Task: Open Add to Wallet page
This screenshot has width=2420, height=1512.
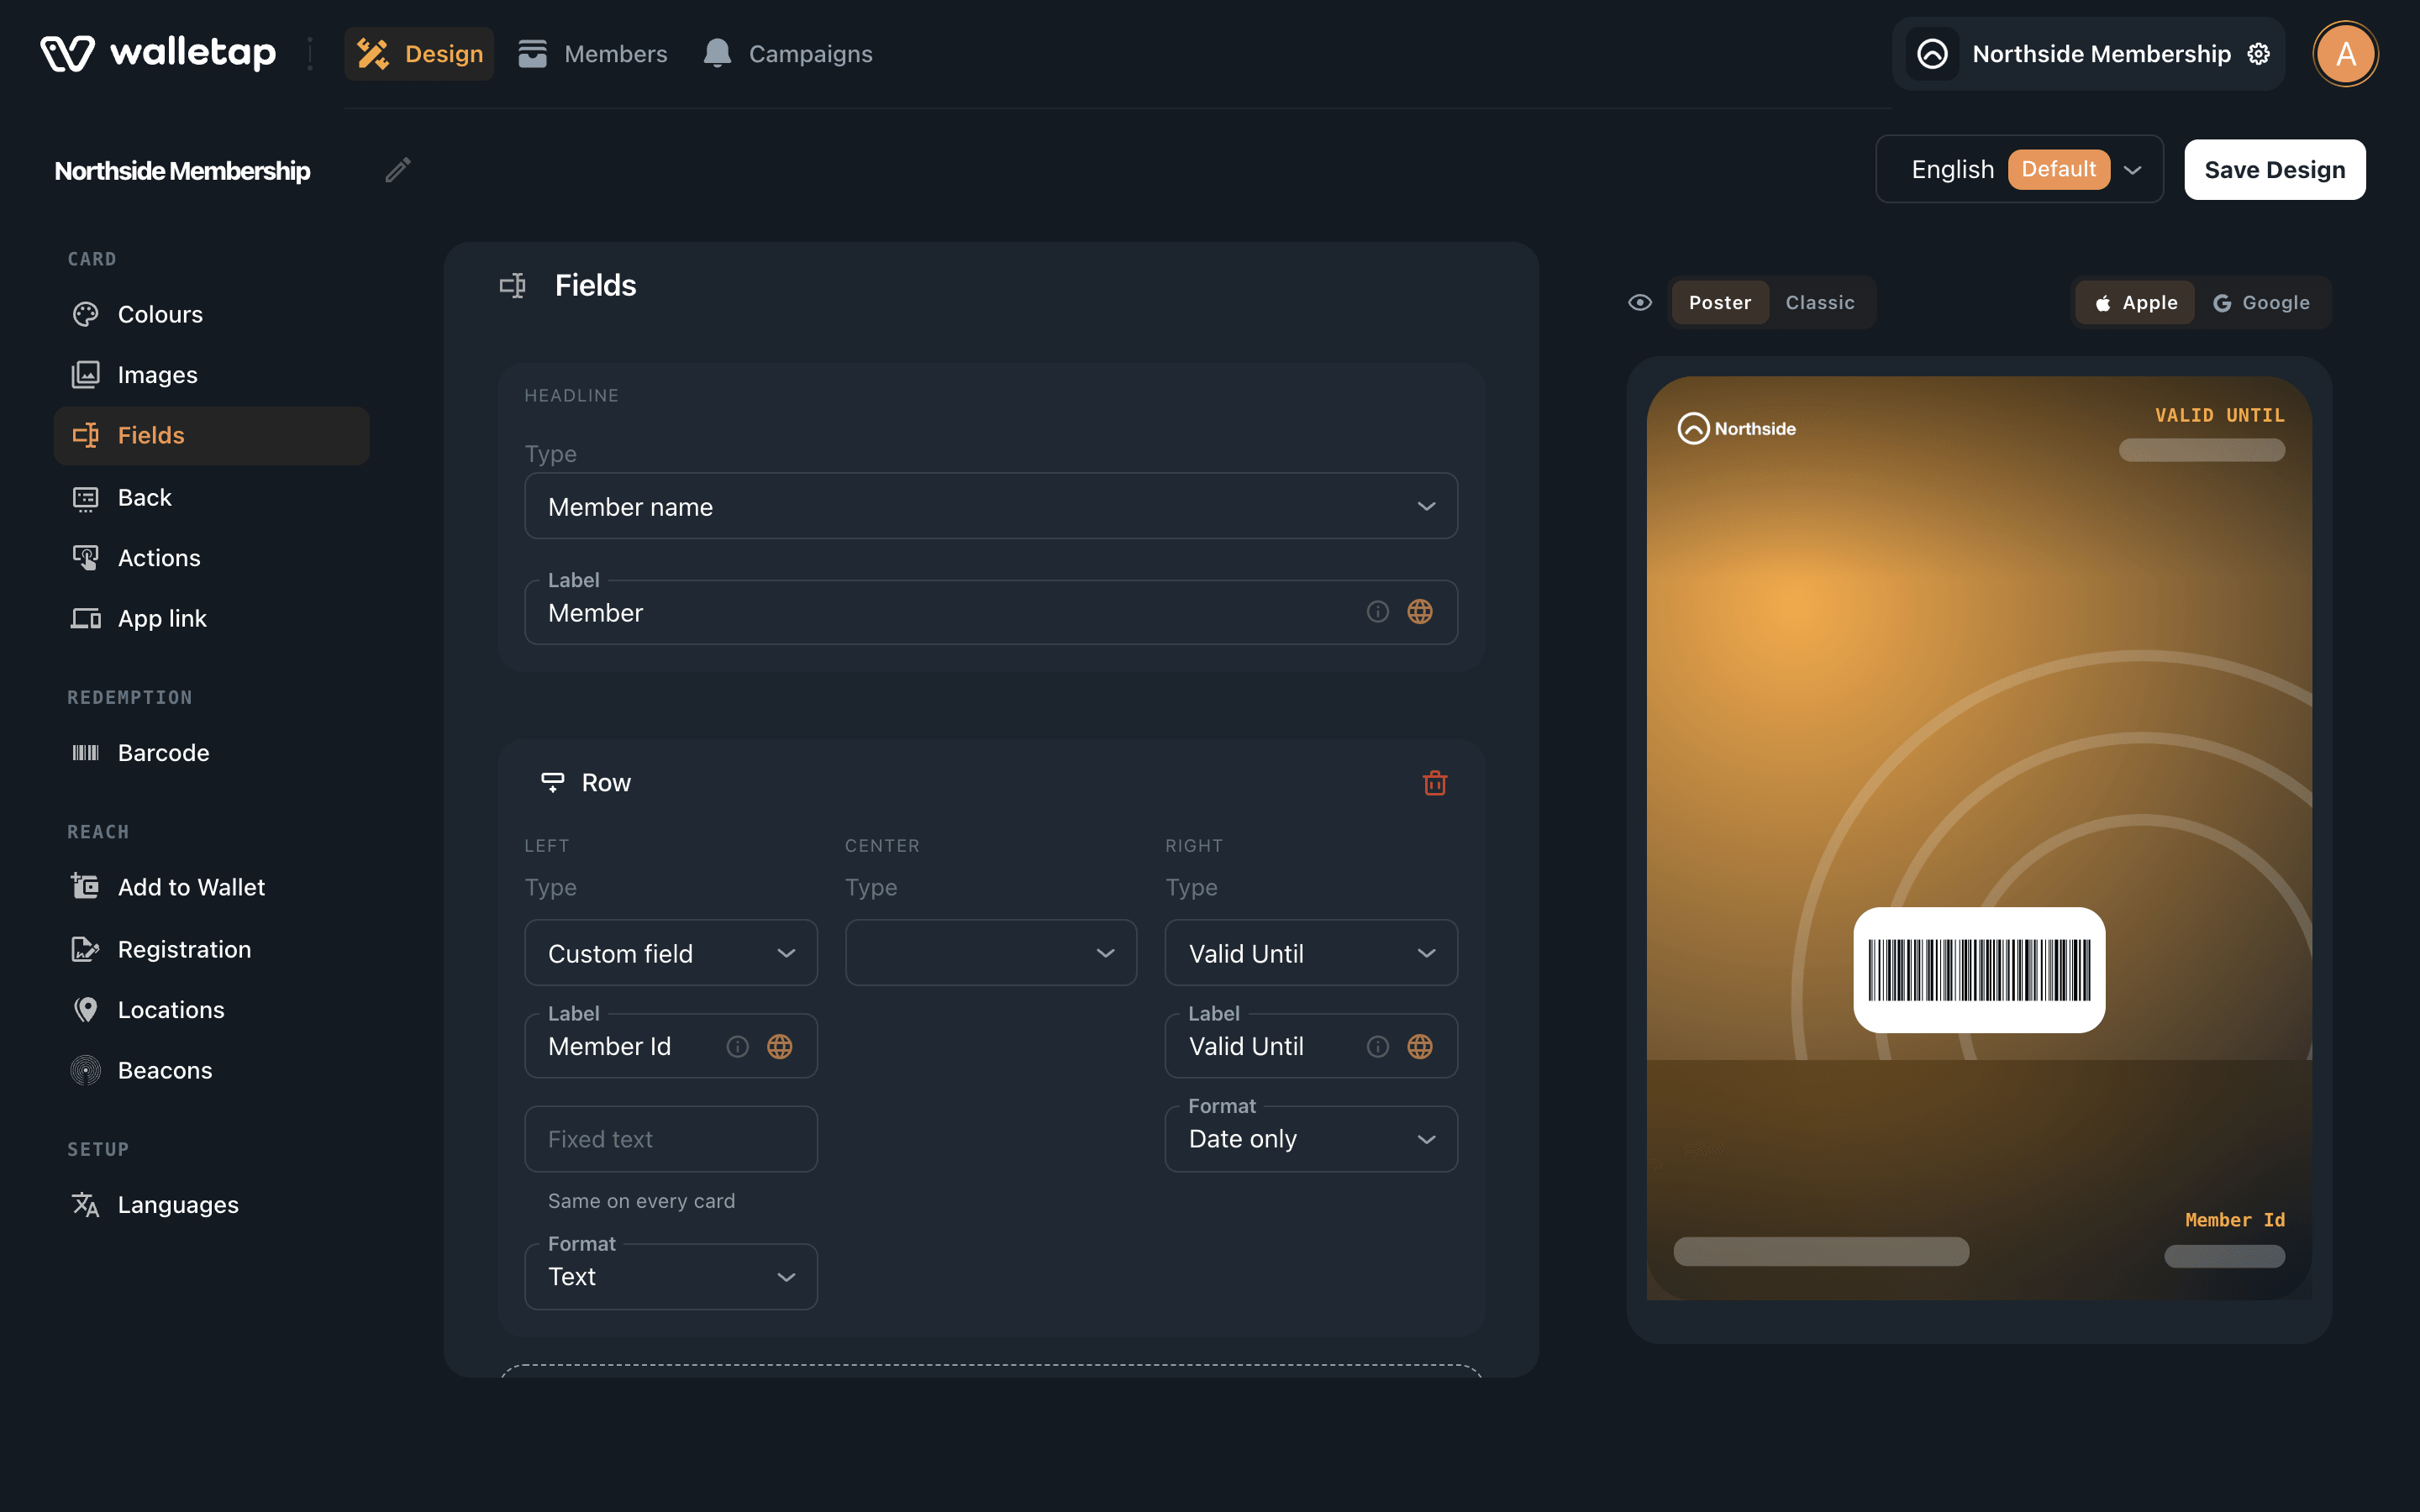Action: tap(211, 887)
